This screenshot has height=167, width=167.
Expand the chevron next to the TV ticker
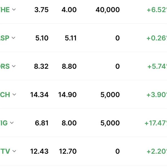point(14,151)
